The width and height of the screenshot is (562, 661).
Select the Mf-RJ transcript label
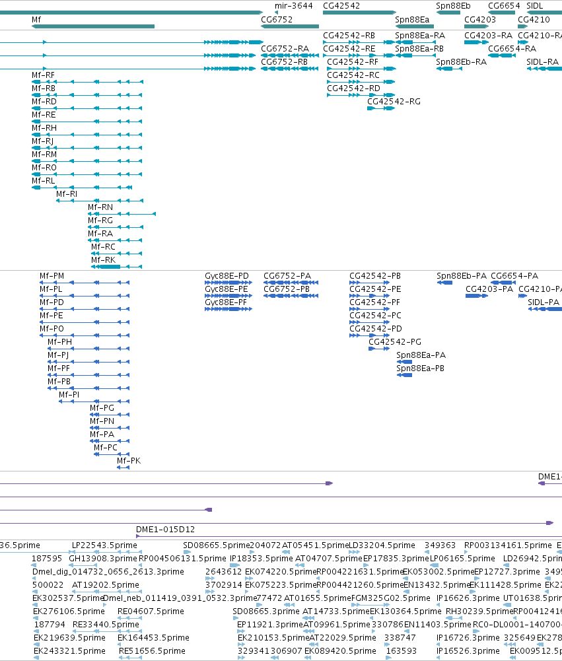pos(42,141)
